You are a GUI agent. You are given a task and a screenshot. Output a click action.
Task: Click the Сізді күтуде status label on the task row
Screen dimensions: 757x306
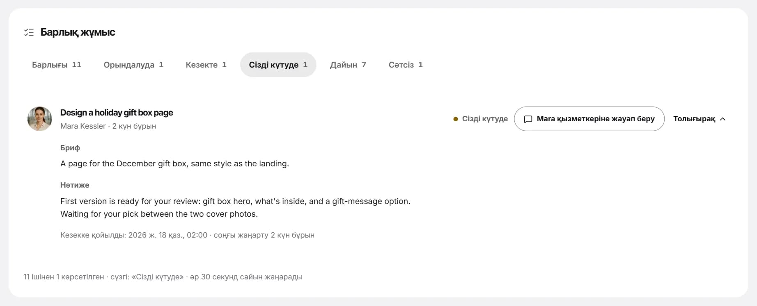pyautogui.click(x=485, y=119)
